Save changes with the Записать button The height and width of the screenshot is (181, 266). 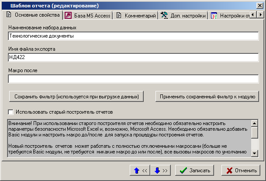(195, 170)
